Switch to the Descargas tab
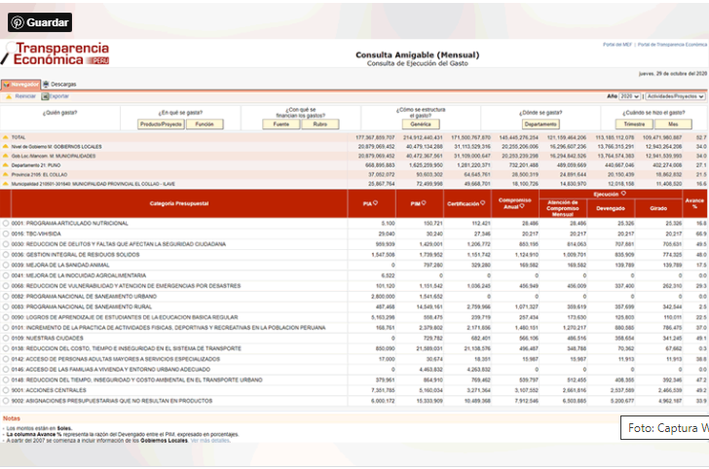709x469 pixels. 59,85
